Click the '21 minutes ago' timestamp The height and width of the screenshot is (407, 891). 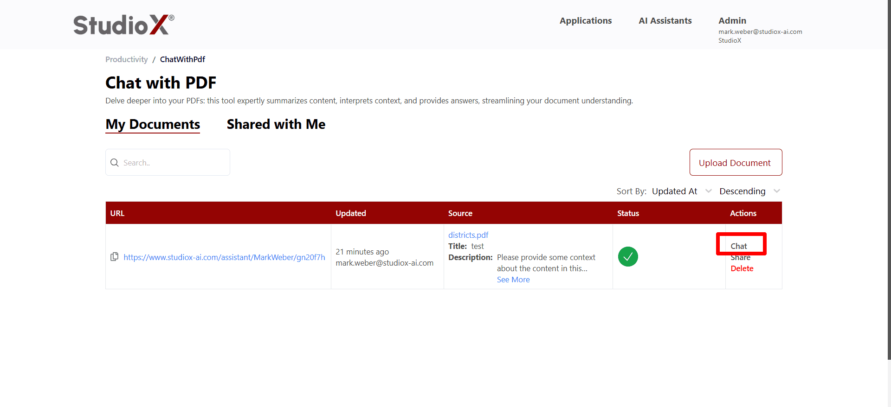pos(362,252)
